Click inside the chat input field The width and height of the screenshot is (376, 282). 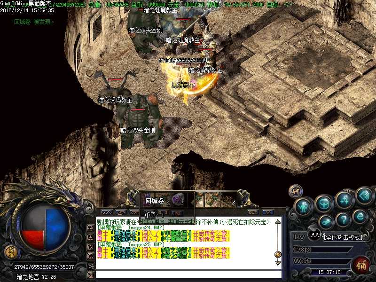pos(188,275)
